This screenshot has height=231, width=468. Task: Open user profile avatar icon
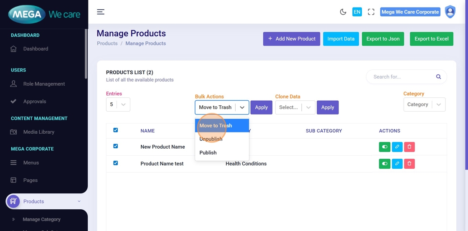click(450, 12)
